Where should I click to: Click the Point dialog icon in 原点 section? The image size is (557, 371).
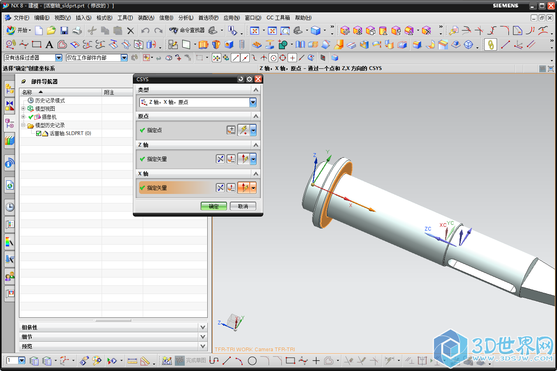point(231,130)
